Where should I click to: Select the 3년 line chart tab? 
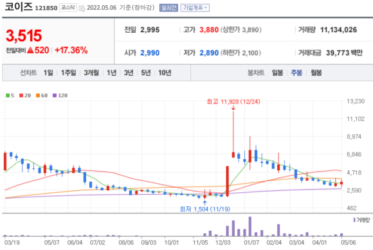tap(129, 73)
